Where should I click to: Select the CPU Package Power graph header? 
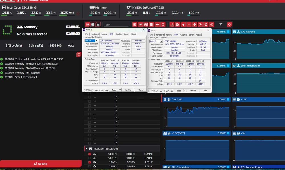(x=258, y=167)
